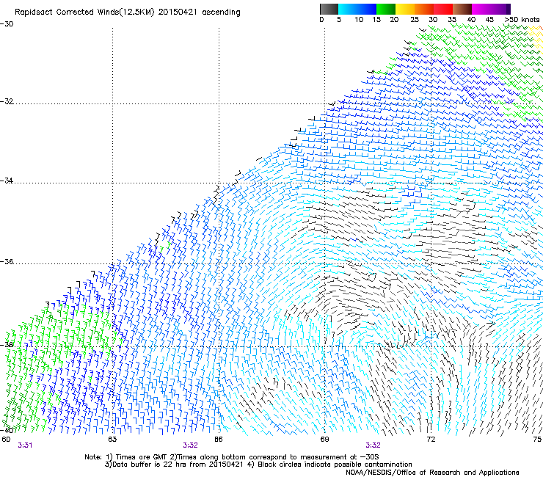Click the date text '20150421 ascending' in title

199,12
